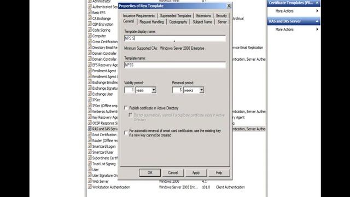
Task: Click the Root Certification template icon
Action: pos(90,135)
